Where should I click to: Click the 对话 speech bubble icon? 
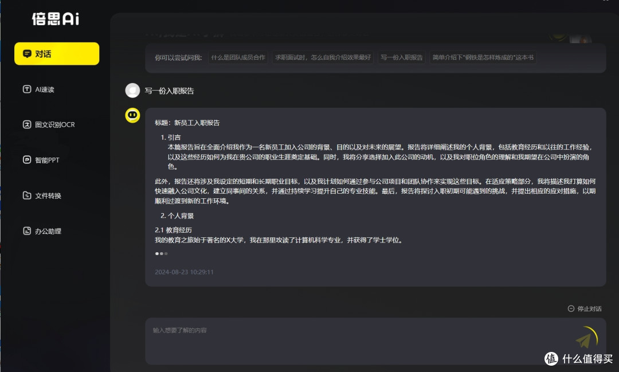(x=28, y=54)
